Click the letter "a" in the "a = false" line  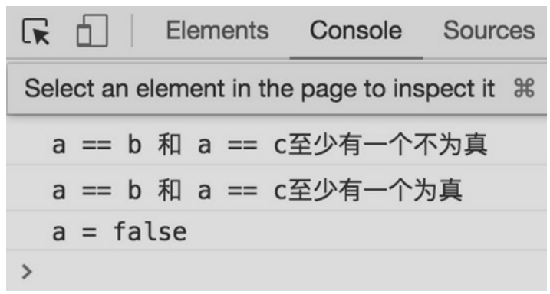click(x=58, y=233)
